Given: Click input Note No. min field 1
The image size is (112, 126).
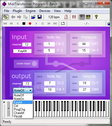Looking at the screenshot, I should coord(49,44).
